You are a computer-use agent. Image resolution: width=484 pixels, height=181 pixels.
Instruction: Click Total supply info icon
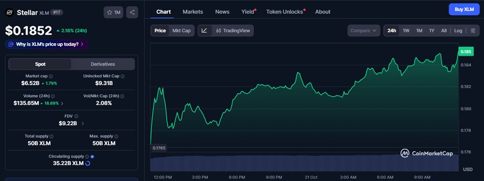pos(52,136)
